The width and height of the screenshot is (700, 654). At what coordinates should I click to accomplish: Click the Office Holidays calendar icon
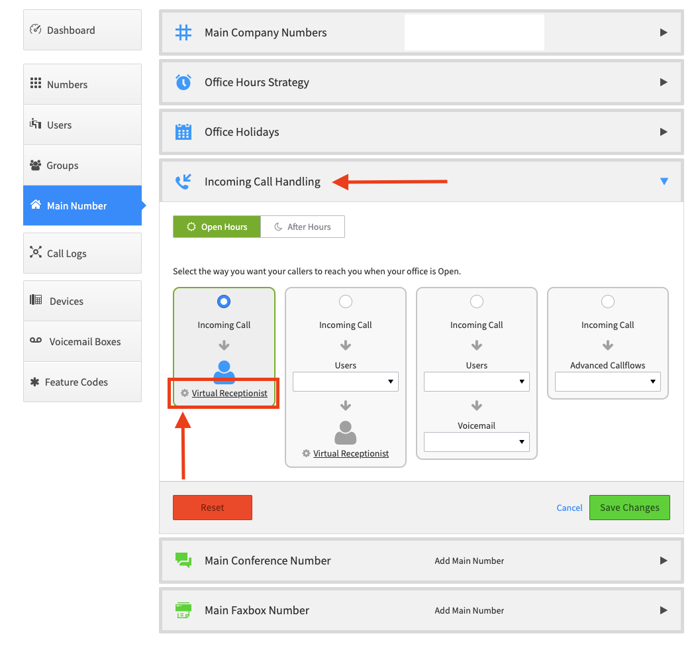point(183,132)
